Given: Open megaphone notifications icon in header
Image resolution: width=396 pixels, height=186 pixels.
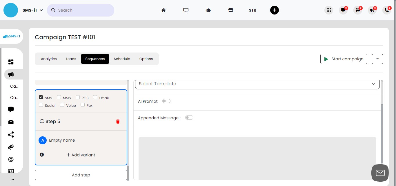Looking at the screenshot, I should click(x=372, y=10).
